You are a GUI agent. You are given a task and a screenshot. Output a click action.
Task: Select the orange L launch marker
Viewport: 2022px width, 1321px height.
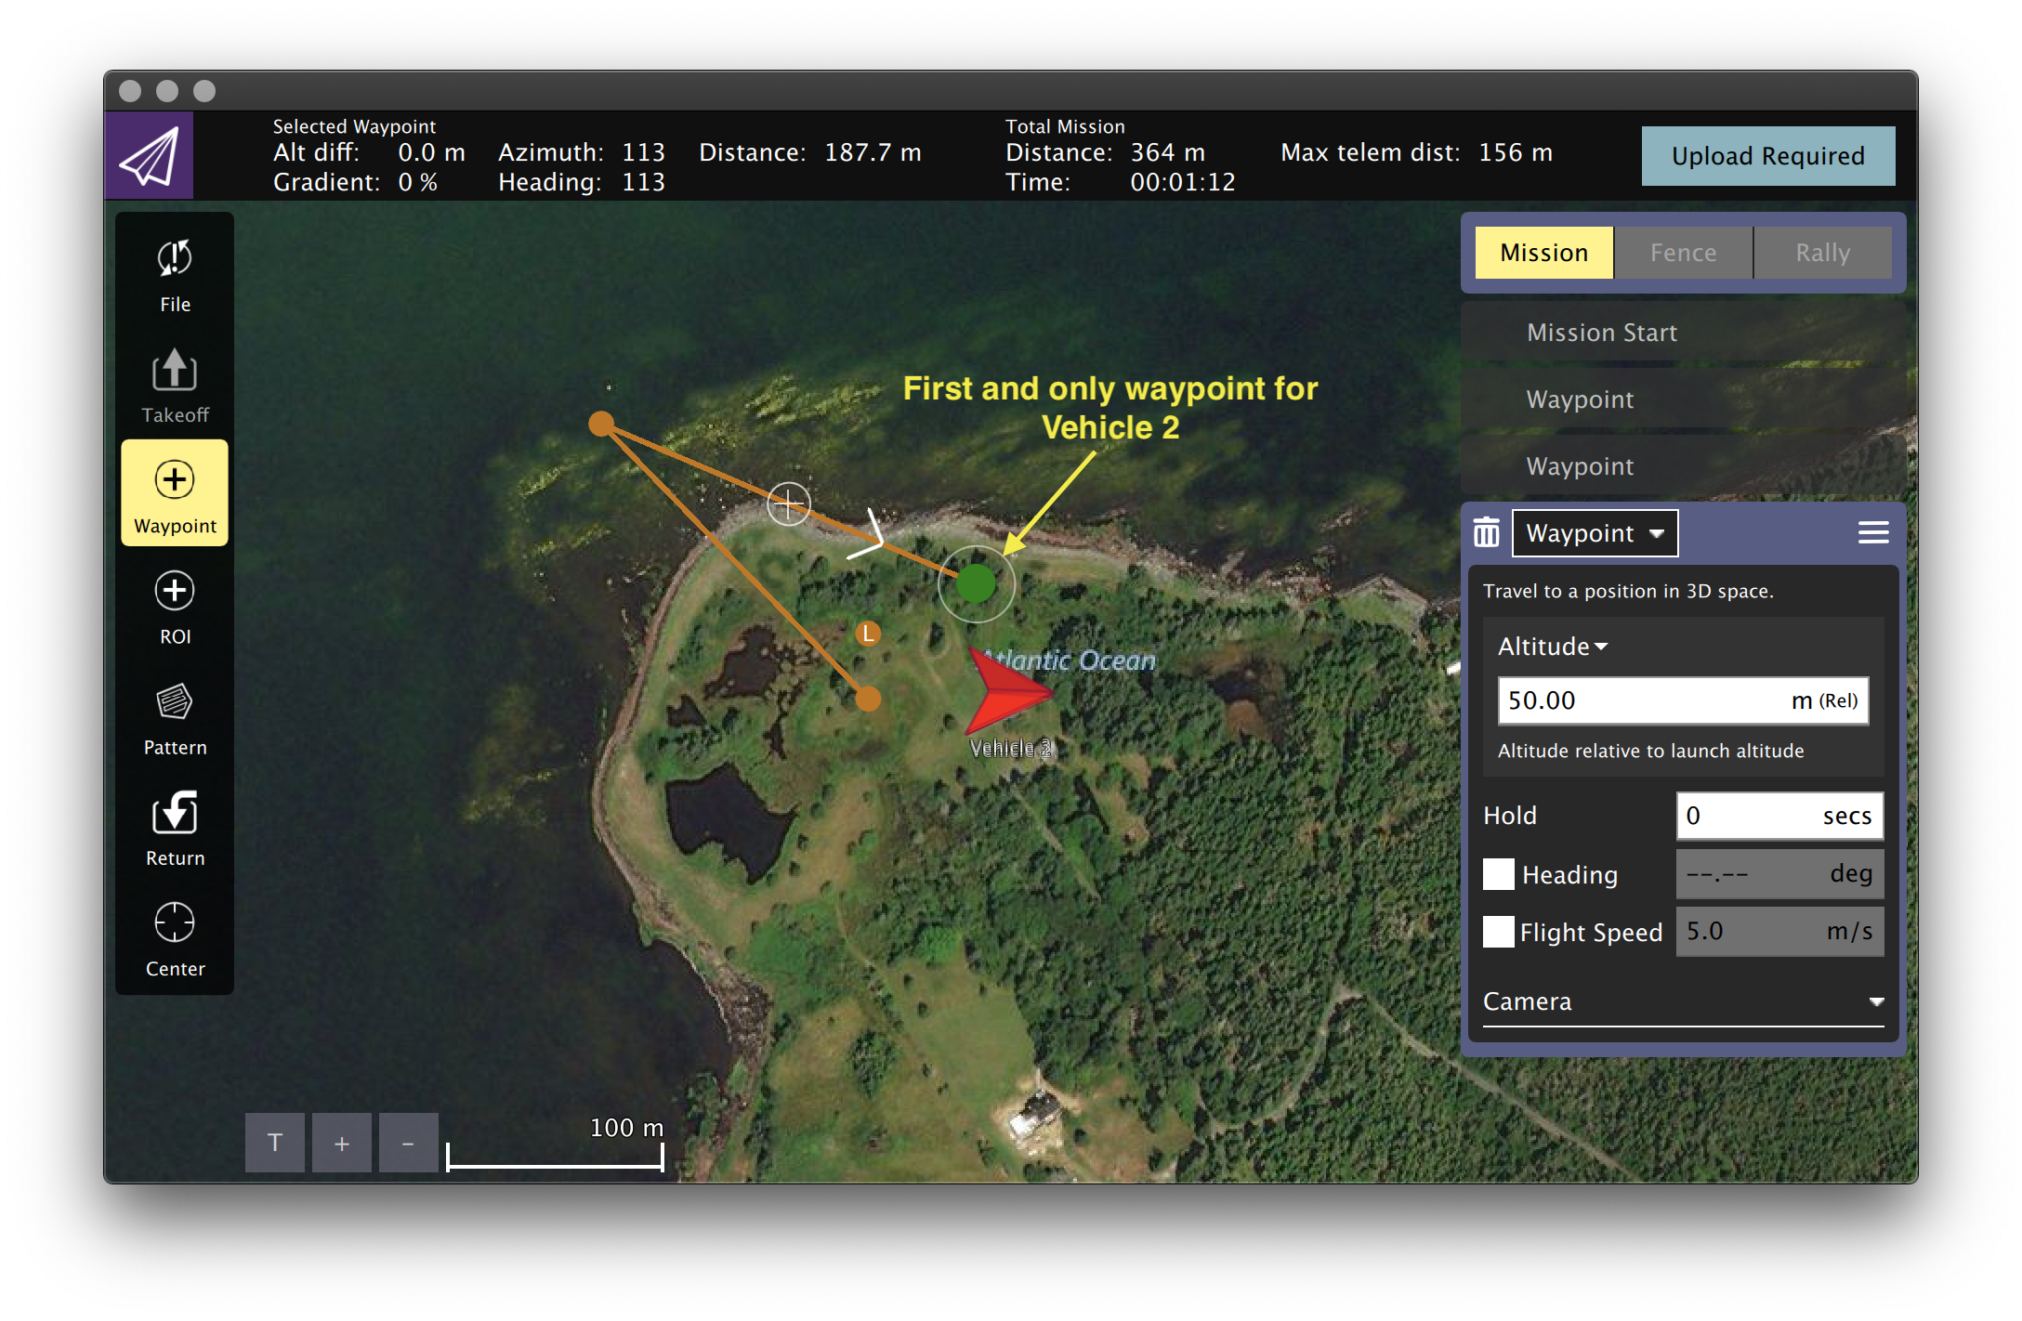pyautogui.click(x=868, y=634)
